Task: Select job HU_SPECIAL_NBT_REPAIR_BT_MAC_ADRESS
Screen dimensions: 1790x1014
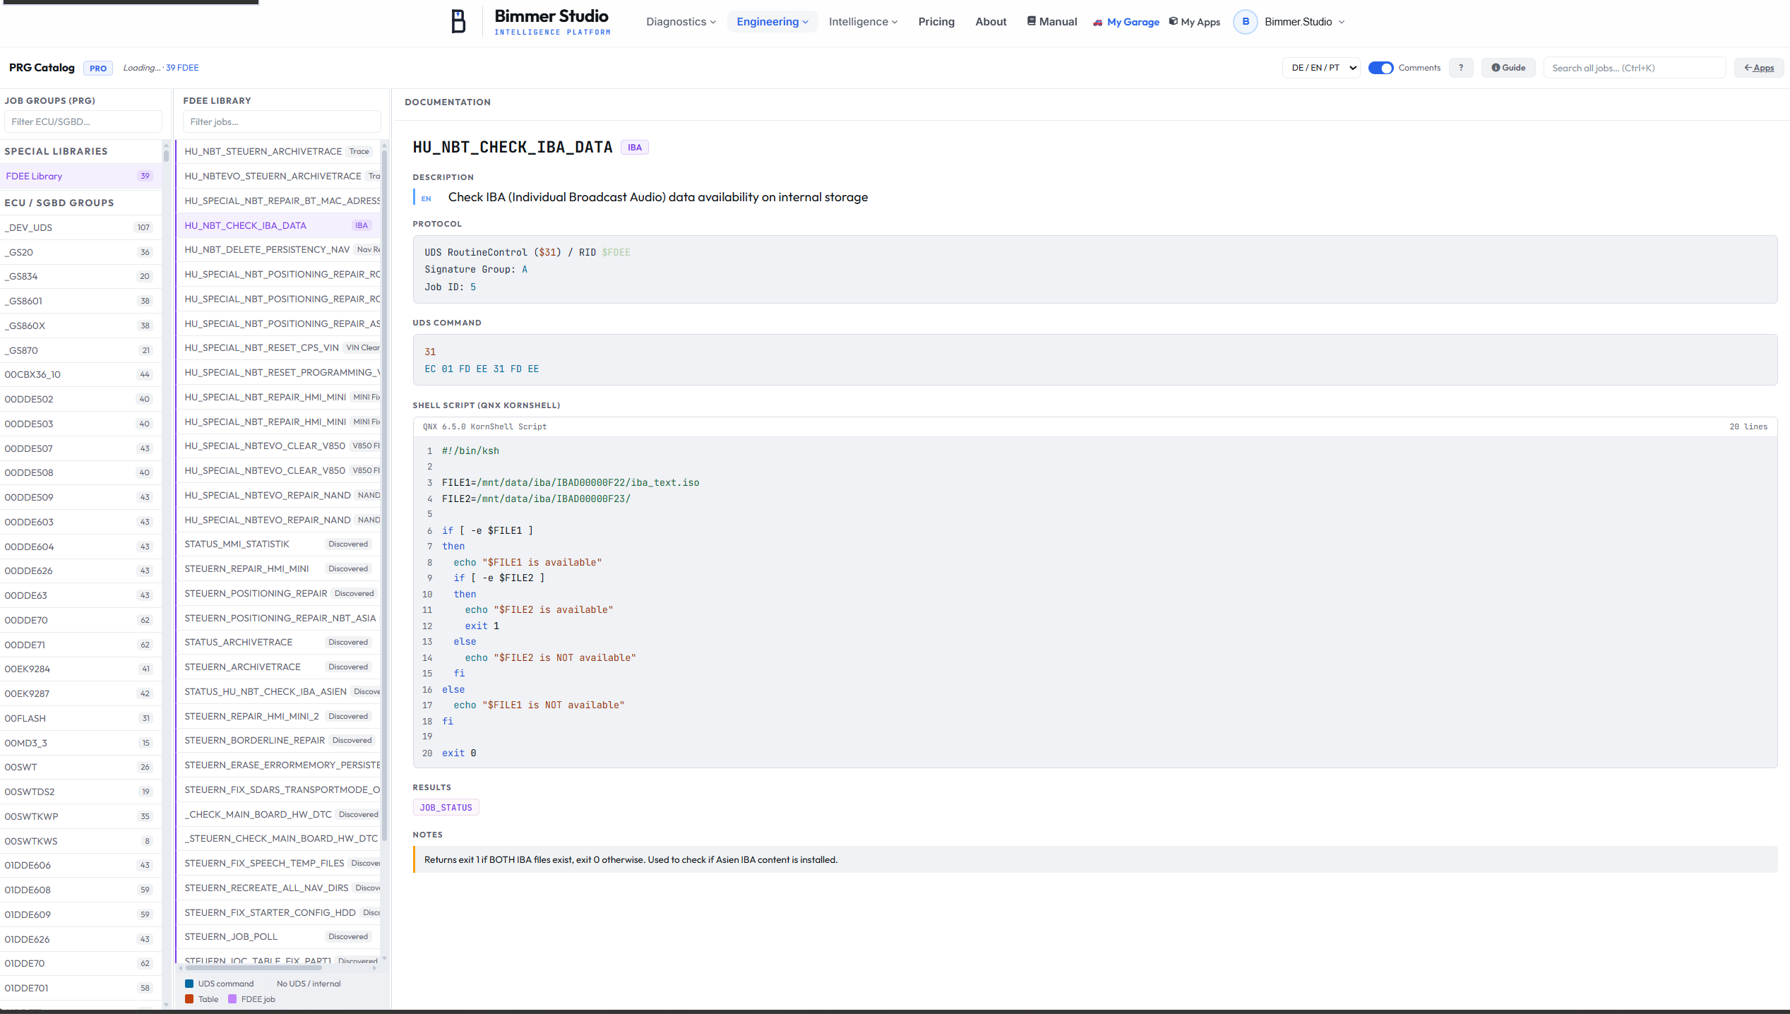Action: point(279,201)
